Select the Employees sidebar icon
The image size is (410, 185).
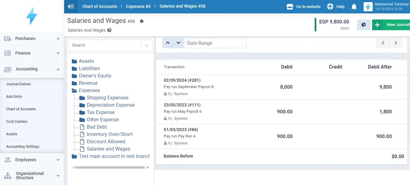[x=7, y=159]
